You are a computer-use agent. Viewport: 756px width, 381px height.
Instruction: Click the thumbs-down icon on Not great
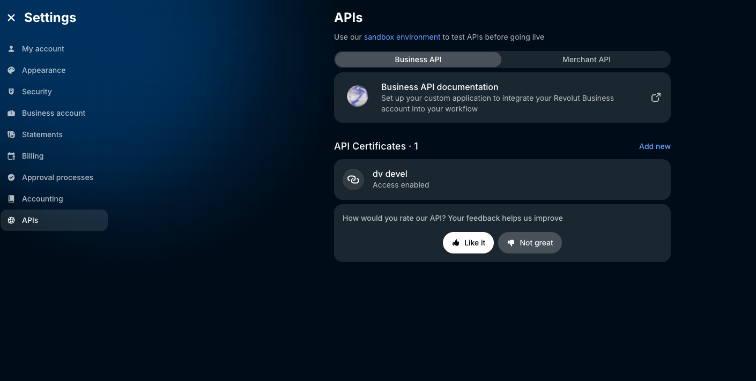pyautogui.click(x=511, y=243)
